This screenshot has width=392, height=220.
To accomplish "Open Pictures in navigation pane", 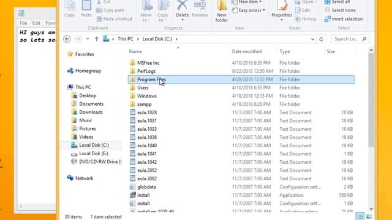I will click(83, 128).
